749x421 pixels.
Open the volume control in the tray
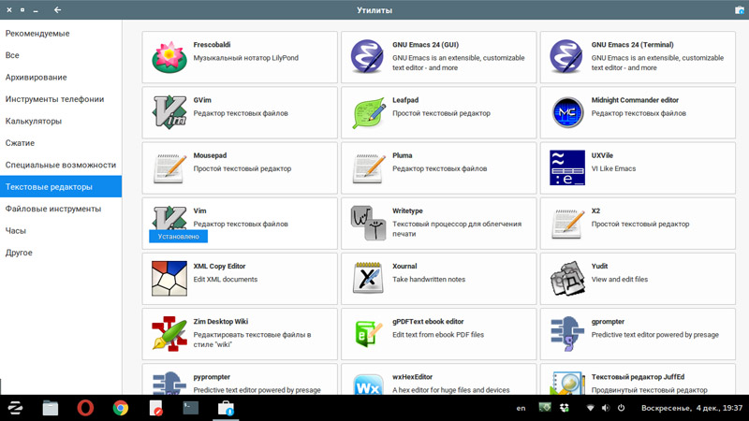coord(605,408)
